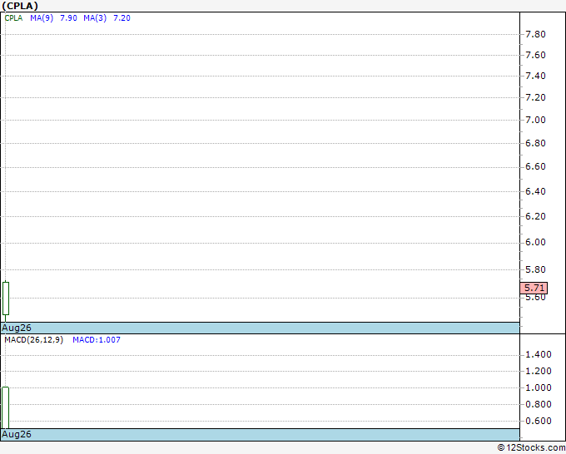Click the 1.200 MACD axis label
The height and width of the screenshot is (454, 566).
539,372
